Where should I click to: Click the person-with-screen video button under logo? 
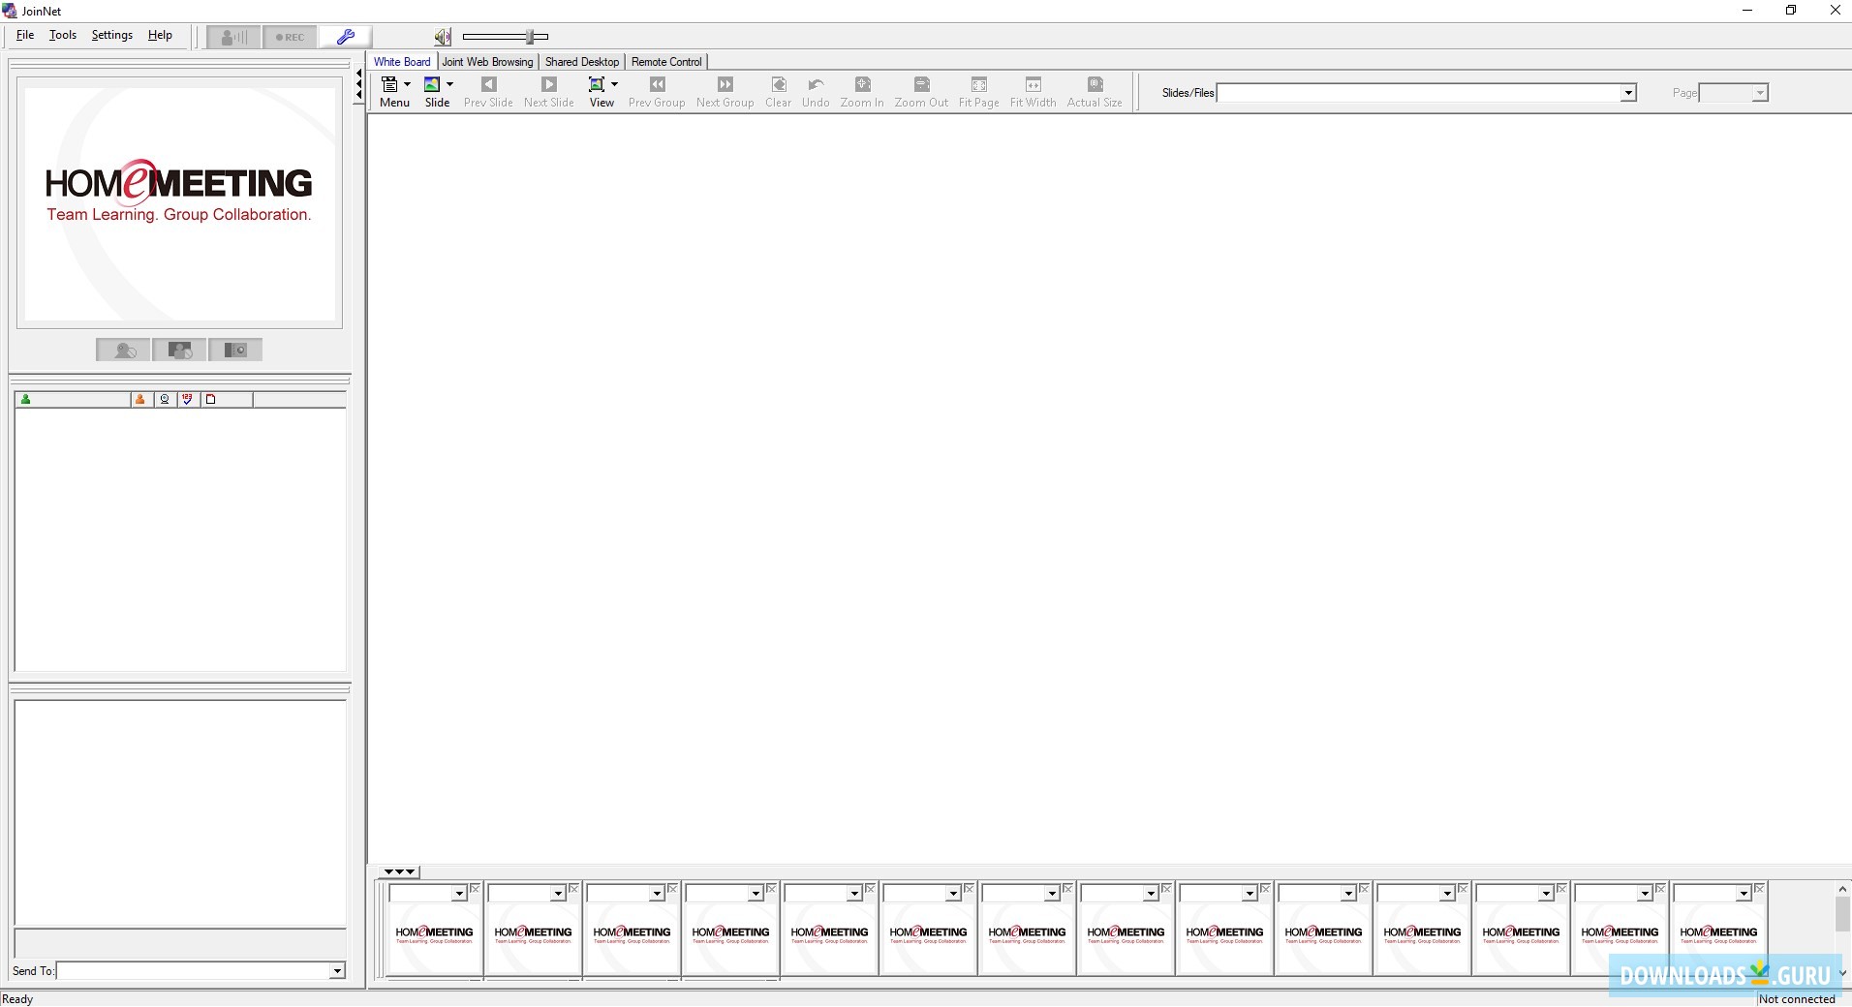(179, 350)
